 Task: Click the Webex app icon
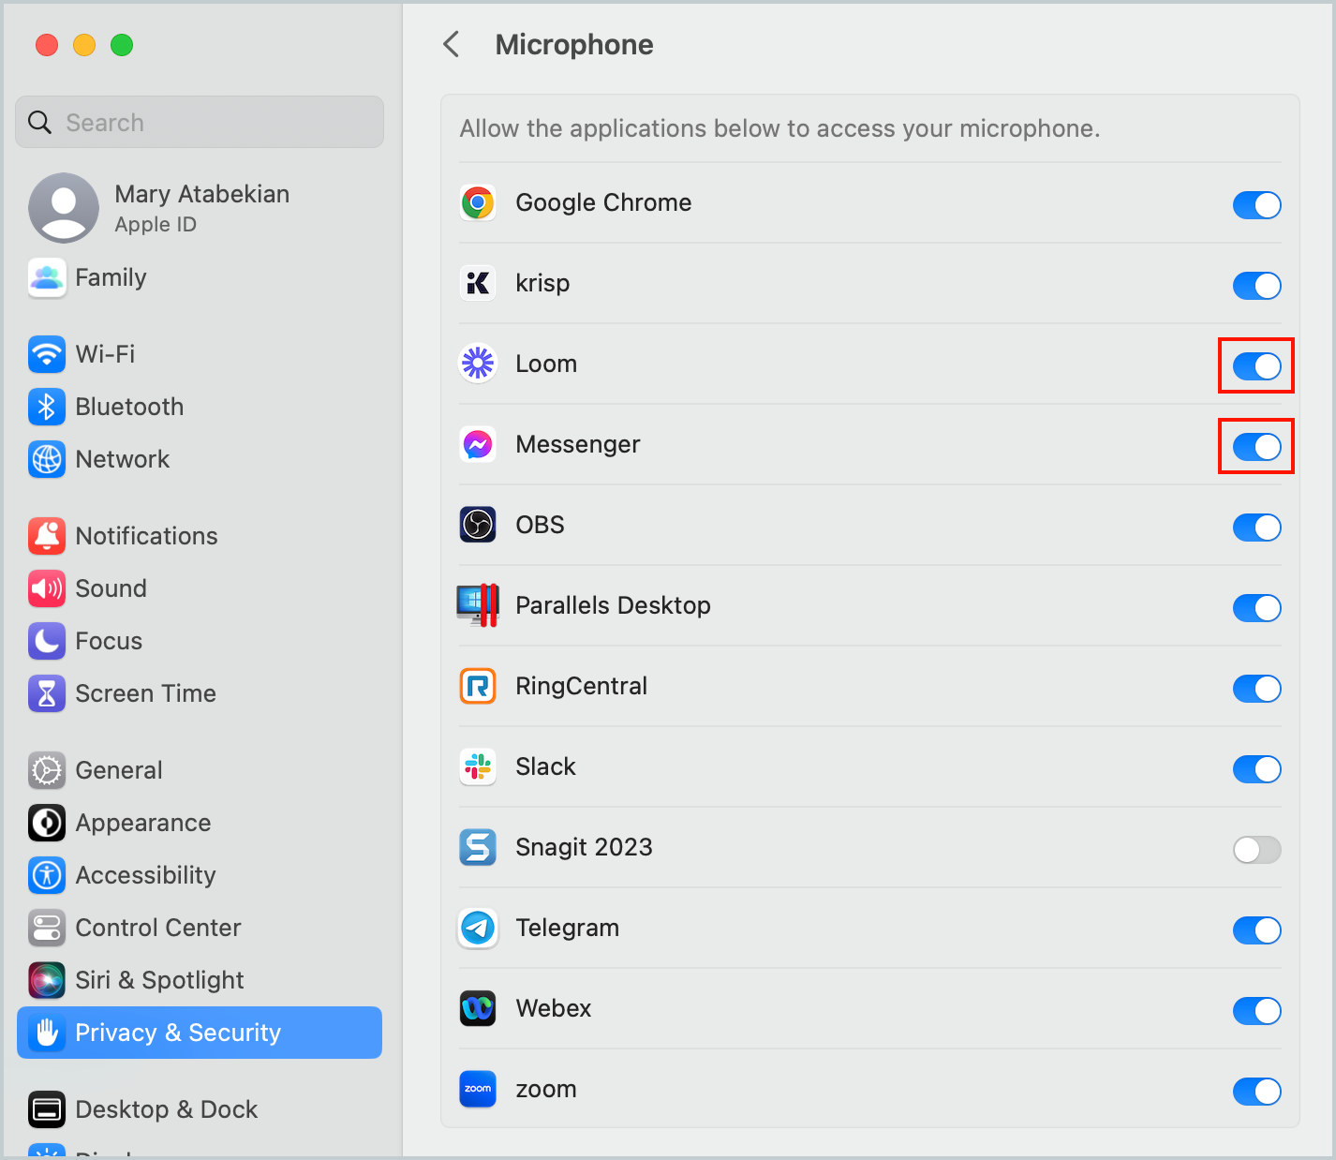pyautogui.click(x=478, y=1008)
